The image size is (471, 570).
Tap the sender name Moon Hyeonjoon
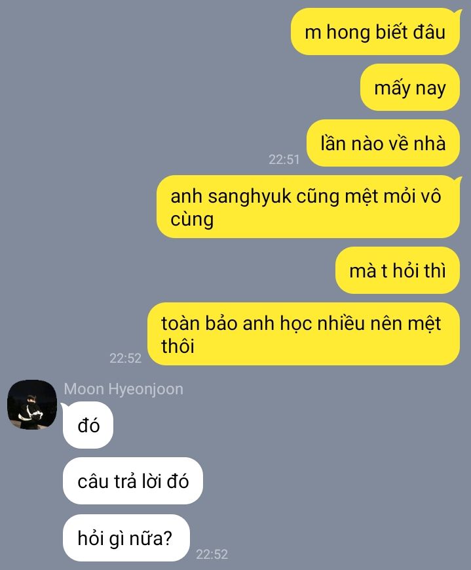[123, 389]
